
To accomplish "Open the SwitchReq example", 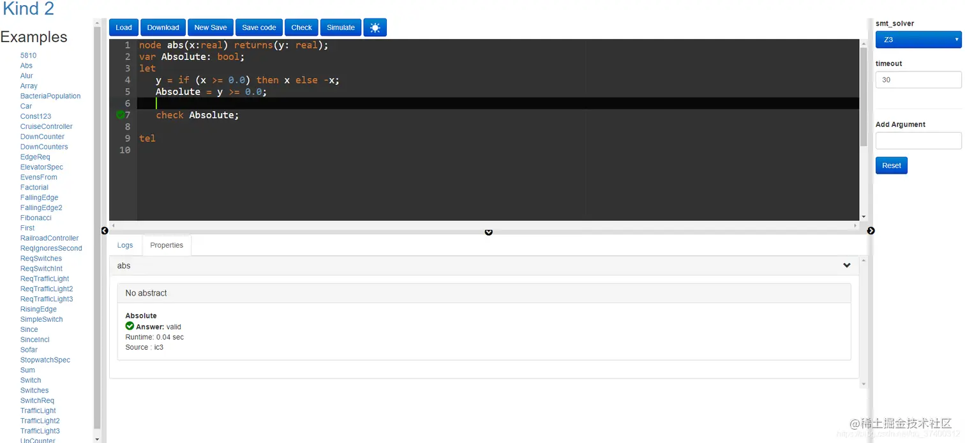I will tap(37, 401).
